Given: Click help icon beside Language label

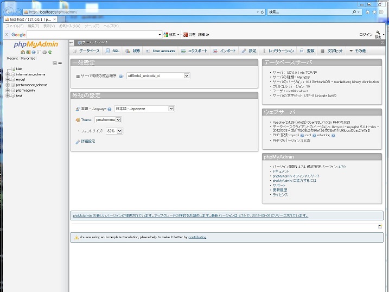Looking at the screenshot, I should [x=110, y=109].
